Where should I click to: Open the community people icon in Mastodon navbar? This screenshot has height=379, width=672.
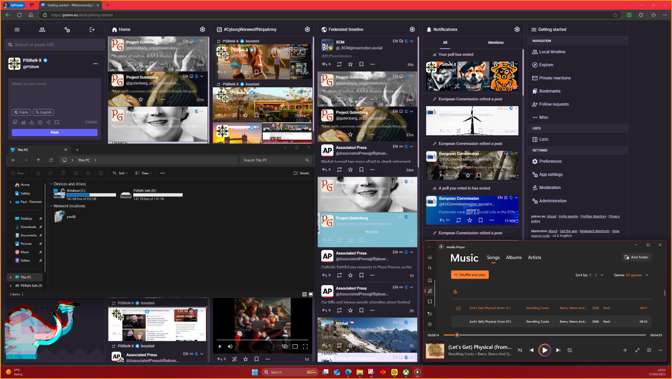coord(42,30)
